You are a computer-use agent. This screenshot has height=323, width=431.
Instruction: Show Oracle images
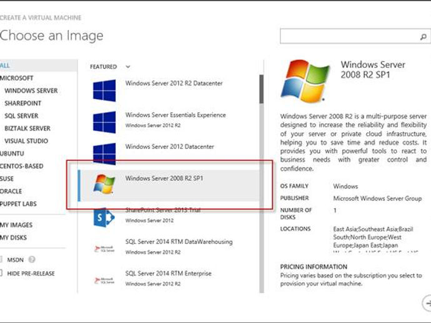point(11,191)
